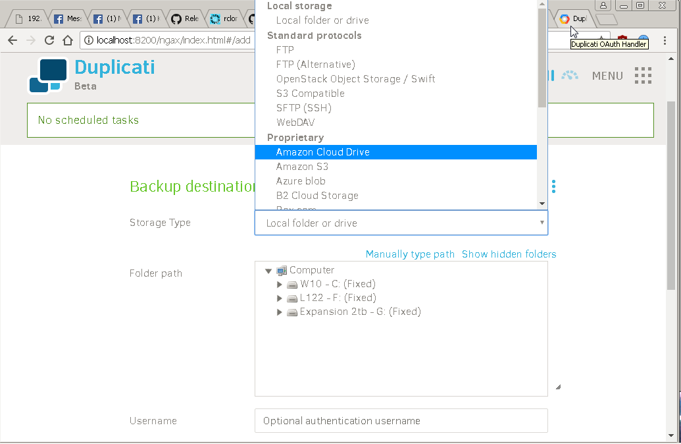Click the browser address bar
Image resolution: width=681 pixels, height=444 pixels.
click(174, 40)
